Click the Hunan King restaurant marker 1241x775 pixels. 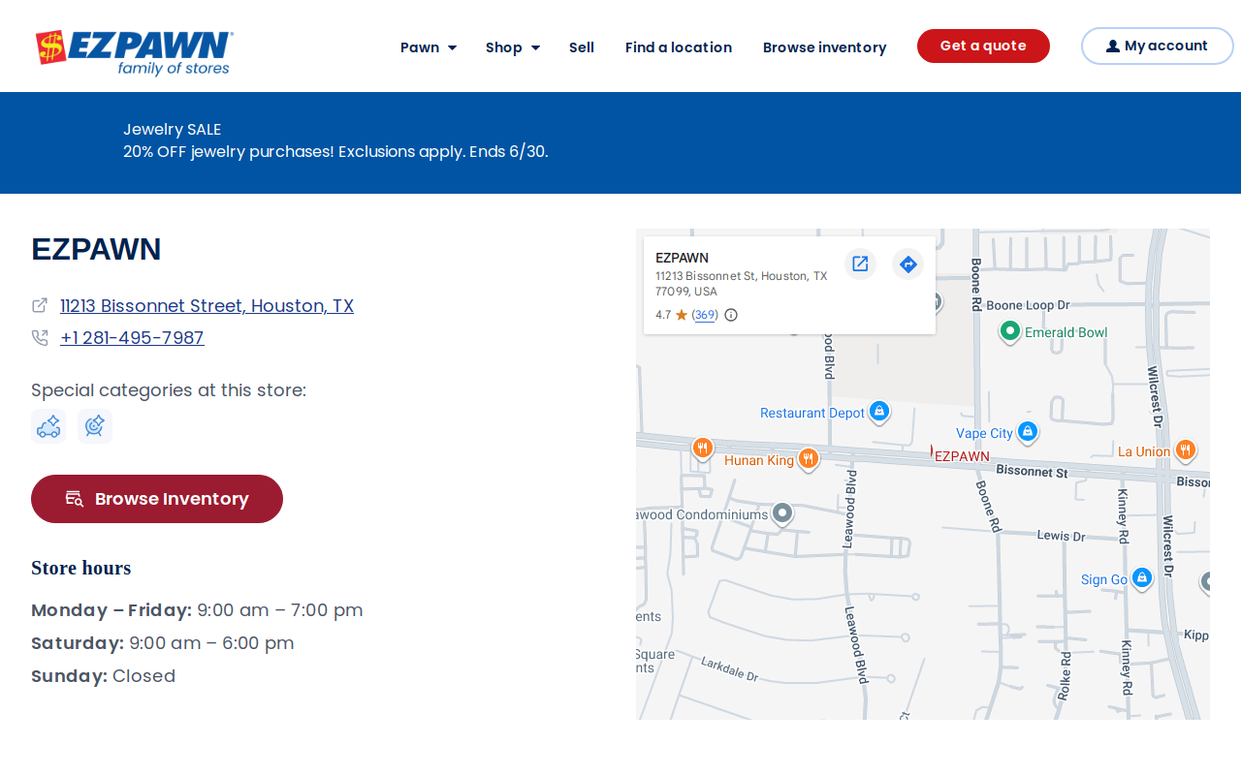(x=809, y=459)
